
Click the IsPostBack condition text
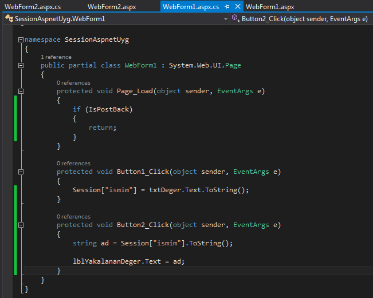pos(109,109)
